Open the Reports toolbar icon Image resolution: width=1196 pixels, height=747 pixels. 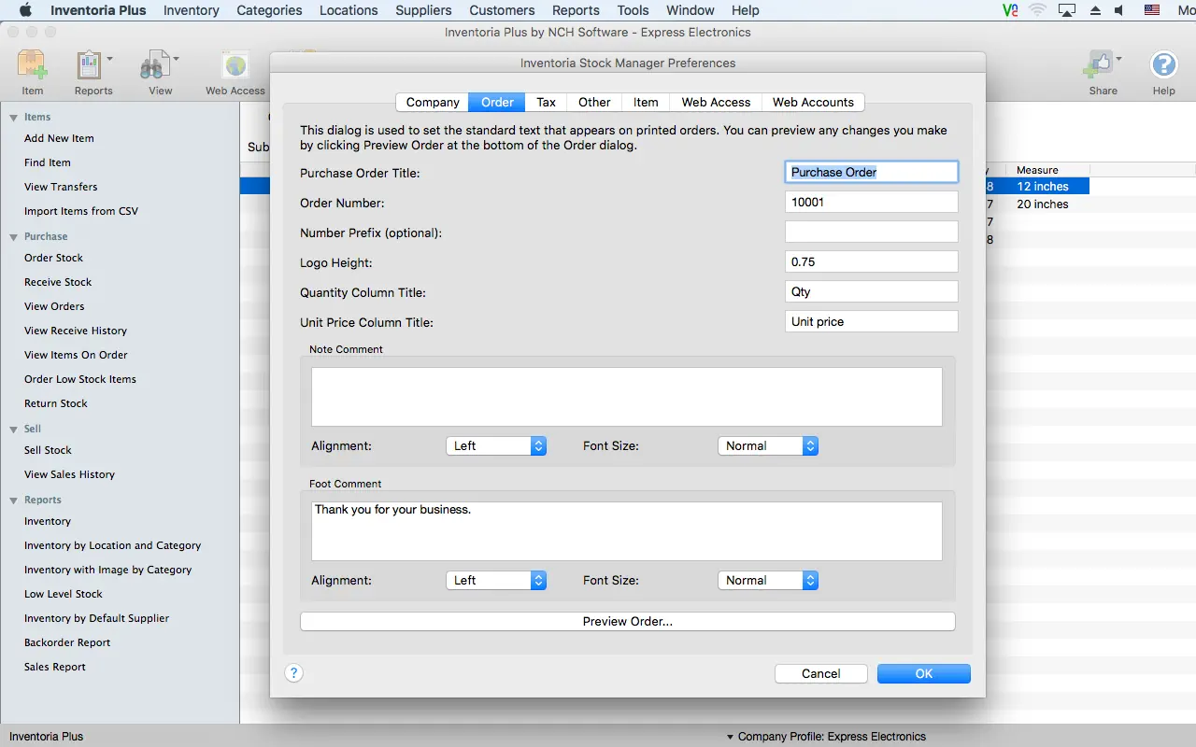click(x=91, y=67)
